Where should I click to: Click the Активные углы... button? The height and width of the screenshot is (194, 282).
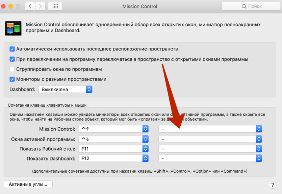pos(28,184)
